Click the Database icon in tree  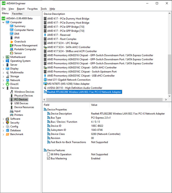8,130
